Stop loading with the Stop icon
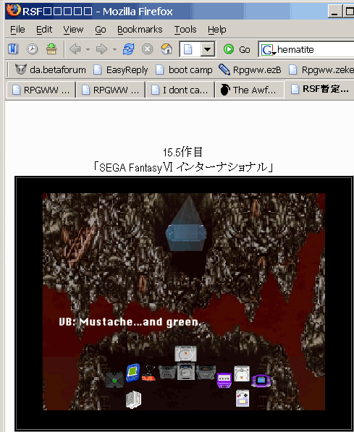 click(147, 49)
